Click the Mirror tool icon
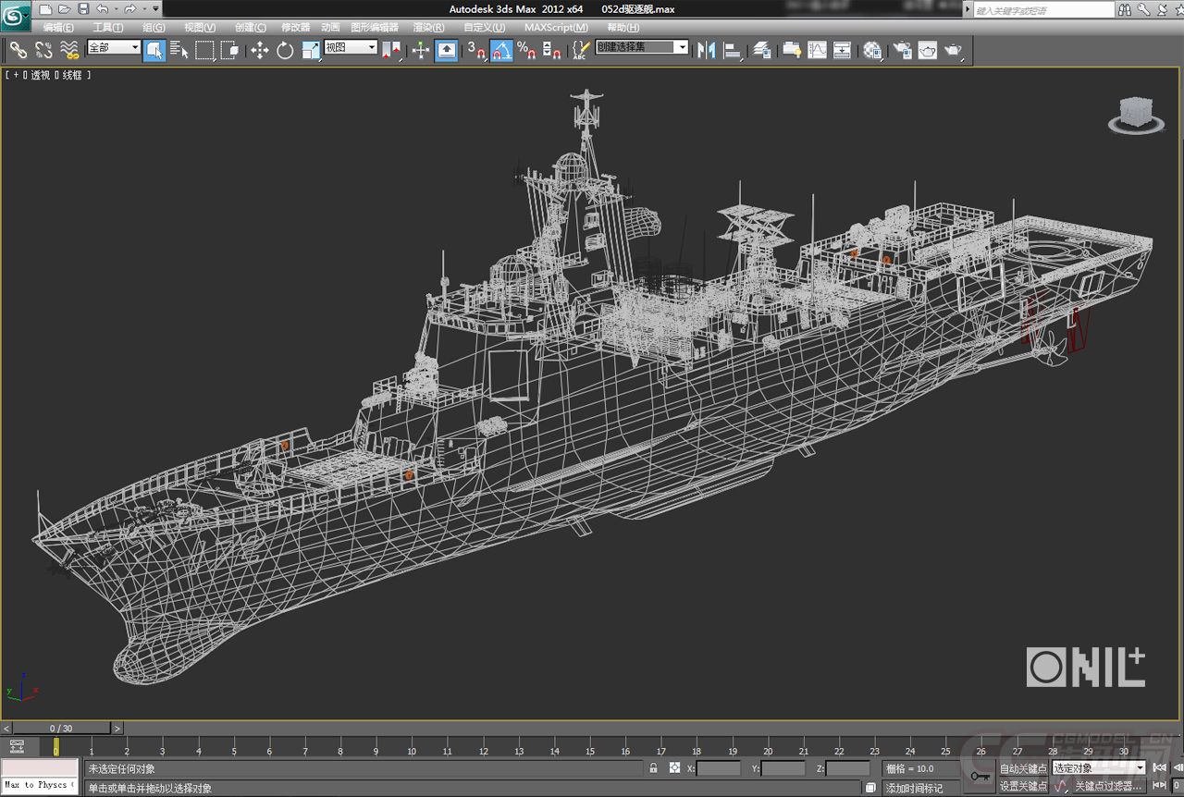 (x=707, y=50)
